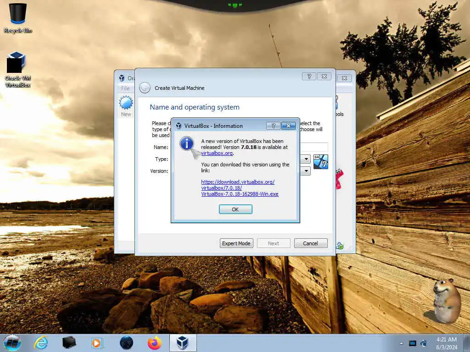Click the VirtualBox icon in Information title bar
Viewport: 470px width, 352px height.
179,126
